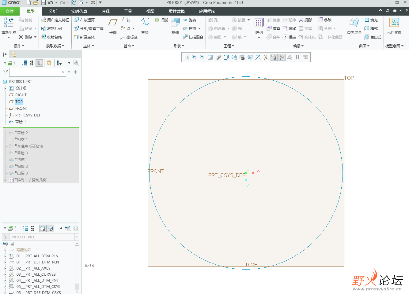Select PRT_CSYS_DEF in model tree
This screenshot has height=294, width=409.
[x=28, y=115]
